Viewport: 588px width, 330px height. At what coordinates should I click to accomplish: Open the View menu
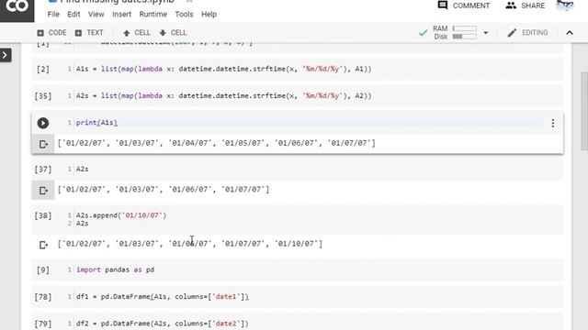pos(96,15)
